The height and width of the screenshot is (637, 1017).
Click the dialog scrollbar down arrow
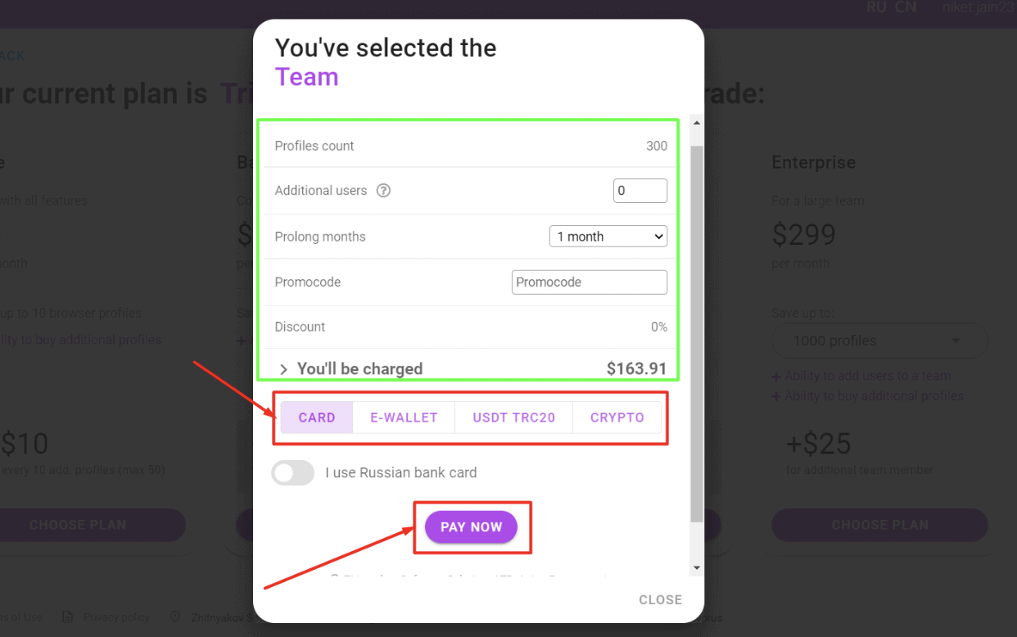tap(697, 567)
